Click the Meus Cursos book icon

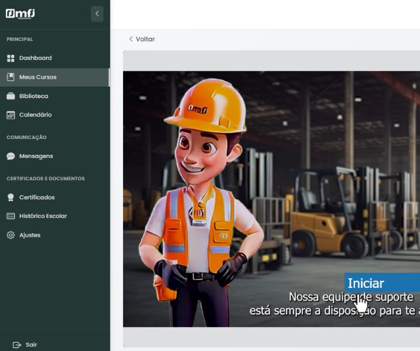point(10,77)
